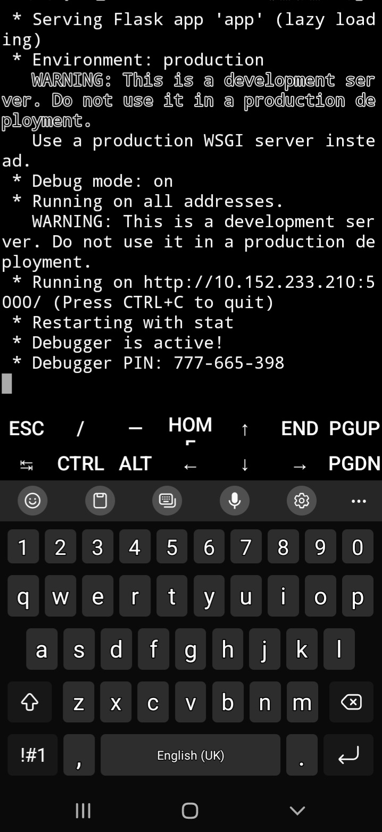Open keyboard settings gear icon
This screenshot has height=832, width=382.
tap(302, 501)
